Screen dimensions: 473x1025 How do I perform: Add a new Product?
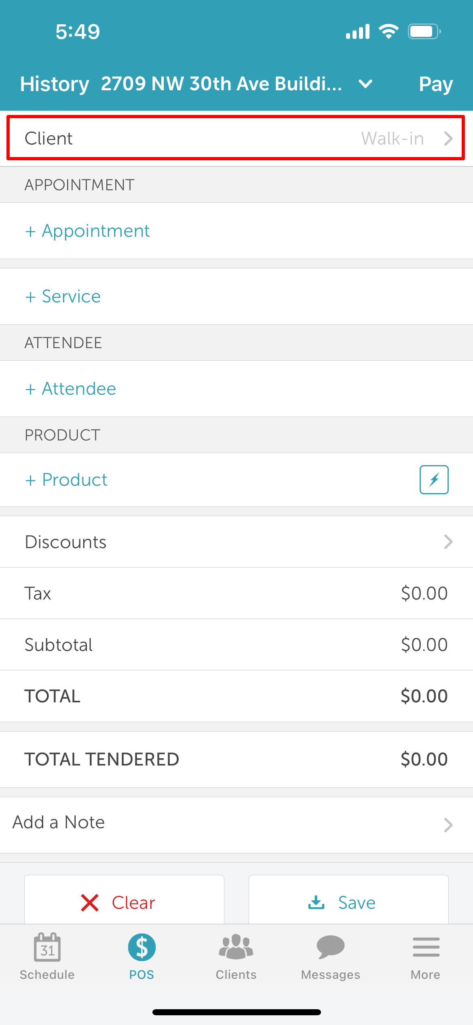[66, 480]
